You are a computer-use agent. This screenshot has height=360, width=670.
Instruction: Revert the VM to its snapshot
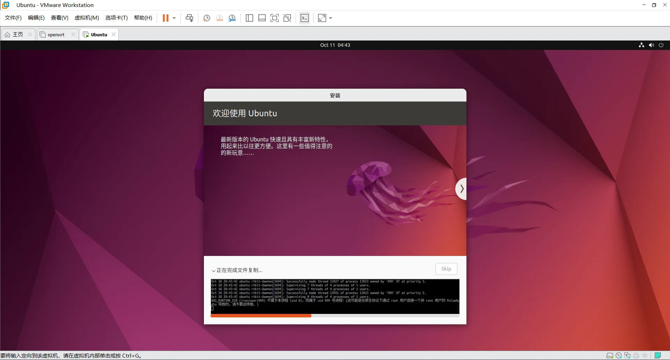220,18
